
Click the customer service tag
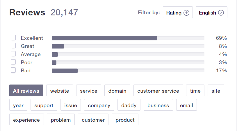158,91
